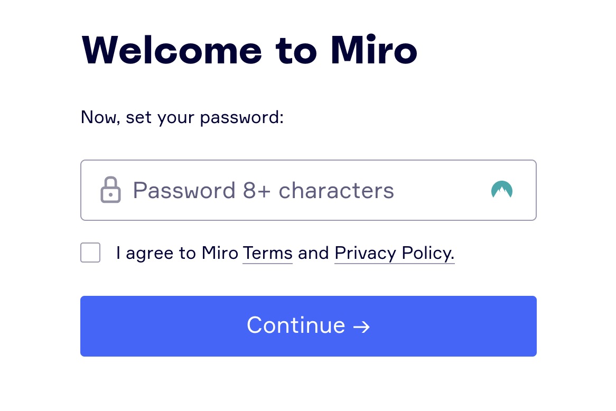The image size is (616, 411).
Task: Click the padlock icon in password field
Action: pyautogui.click(x=110, y=190)
